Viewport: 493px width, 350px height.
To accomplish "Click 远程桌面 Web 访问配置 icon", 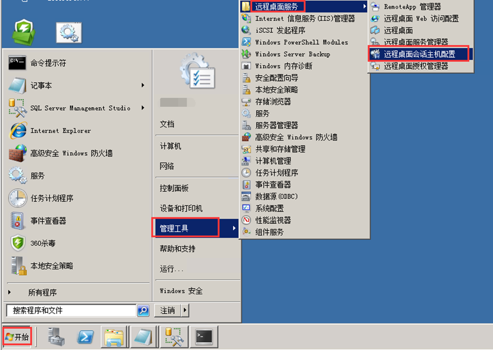I will point(374,18).
